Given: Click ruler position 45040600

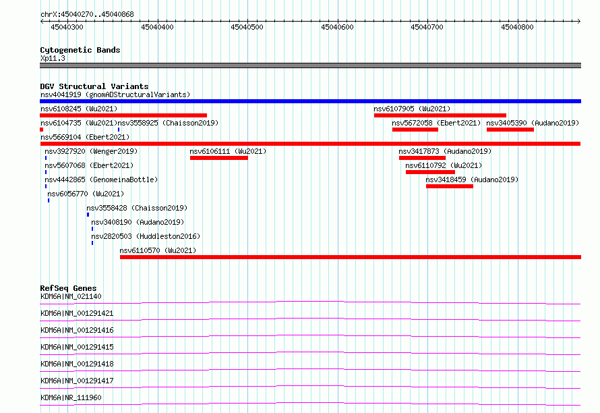Looking at the screenshot, I should pos(338,27).
